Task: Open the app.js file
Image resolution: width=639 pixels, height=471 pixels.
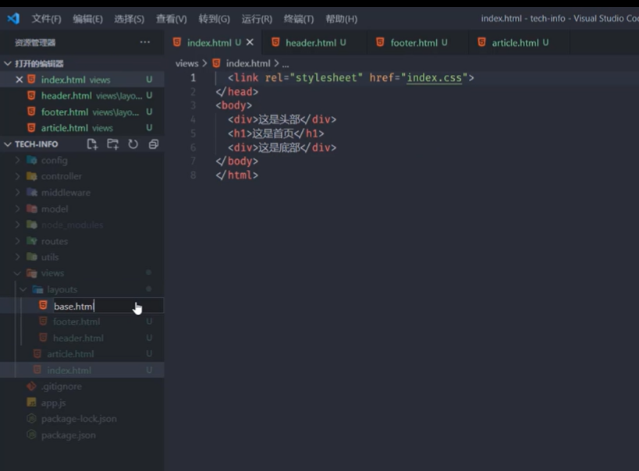Action: tap(82, 402)
